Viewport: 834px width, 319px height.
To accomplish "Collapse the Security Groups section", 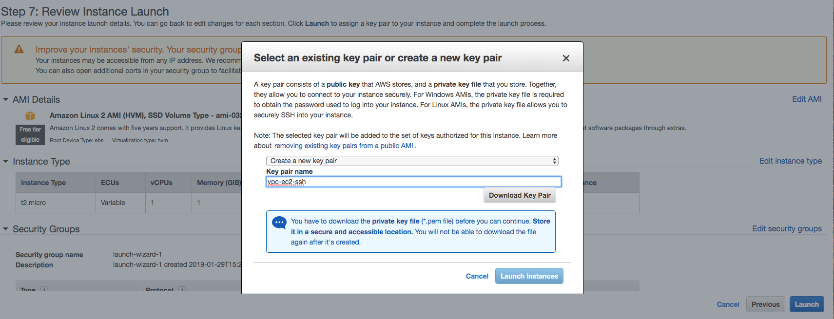I will 6,229.
